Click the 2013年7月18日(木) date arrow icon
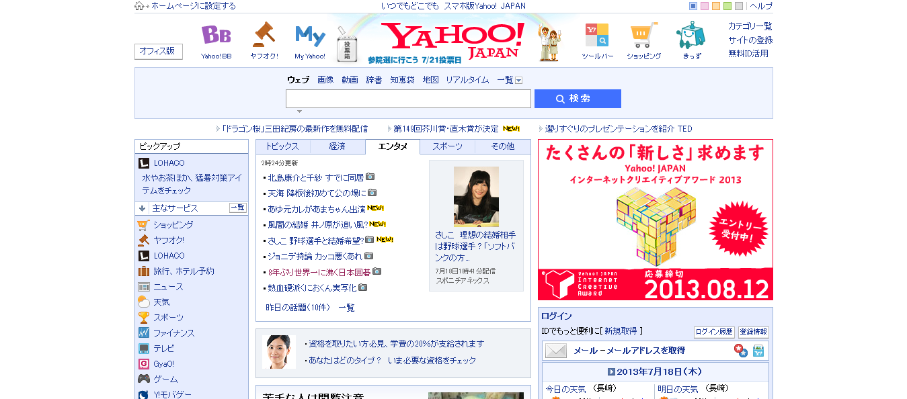The image size is (907, 399). point(611,371)
